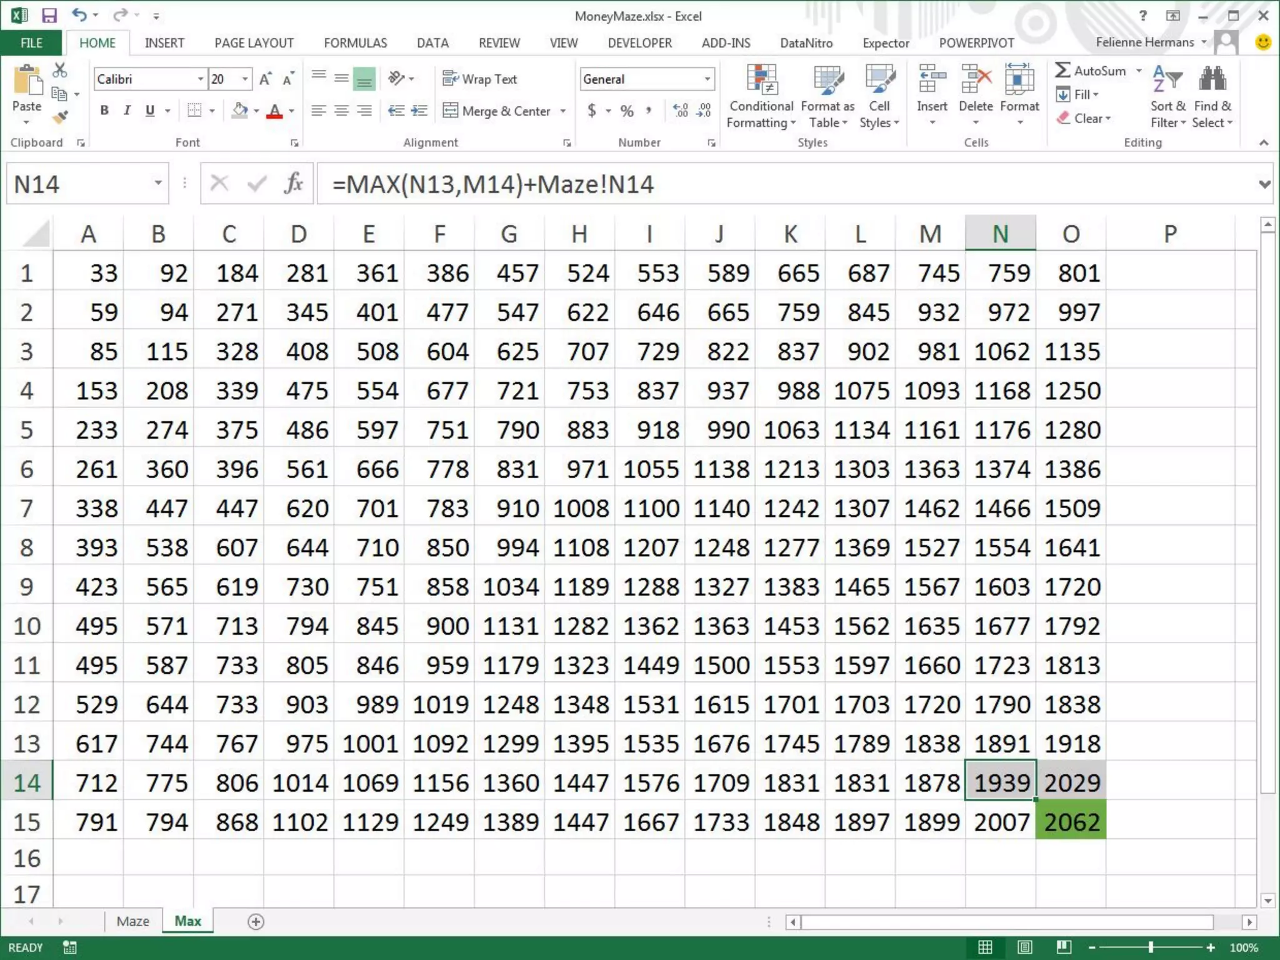This screenshot has height=960, width=1280.
Task: Click the Merge & Center button
Action: point(497,111)
